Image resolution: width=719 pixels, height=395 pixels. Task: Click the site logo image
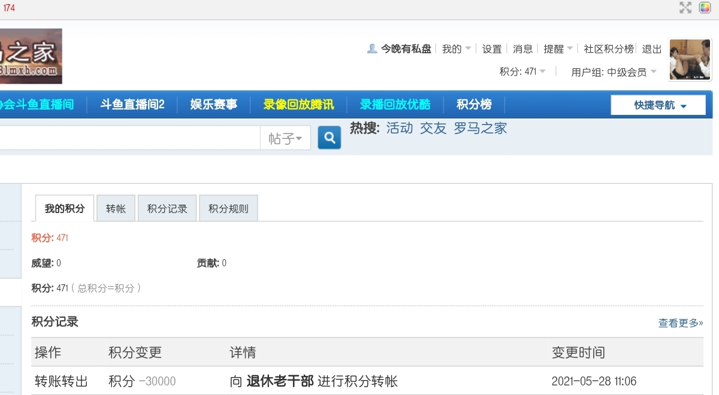[31, 56]
